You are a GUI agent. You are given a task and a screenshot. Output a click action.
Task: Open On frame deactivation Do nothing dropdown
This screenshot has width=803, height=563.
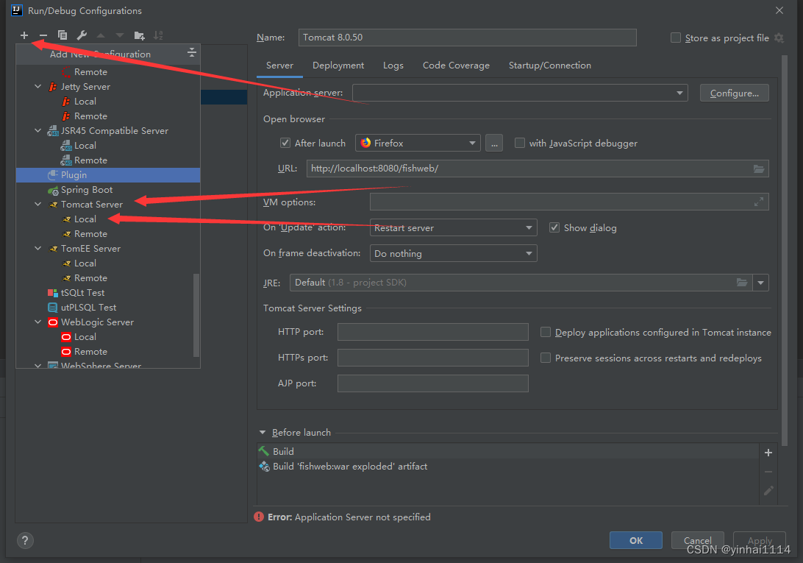point(453,253)
